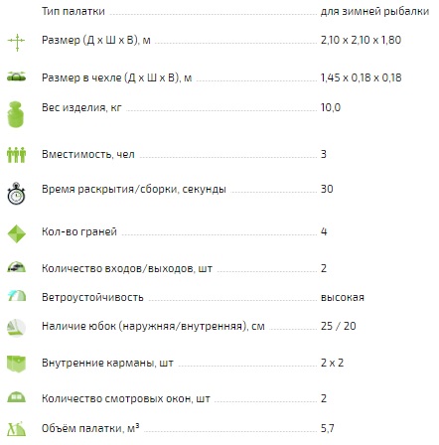
Task: Click the 'для зимней рыбалки' value
Action: coord(374,12)
